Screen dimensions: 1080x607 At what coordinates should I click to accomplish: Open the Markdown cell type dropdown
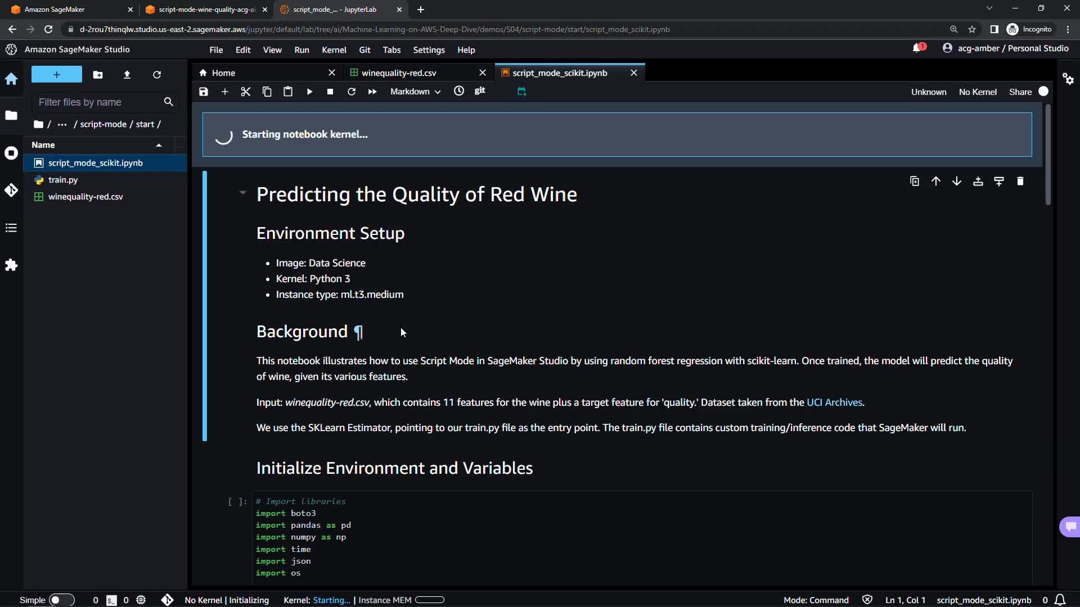coord(415,92)
